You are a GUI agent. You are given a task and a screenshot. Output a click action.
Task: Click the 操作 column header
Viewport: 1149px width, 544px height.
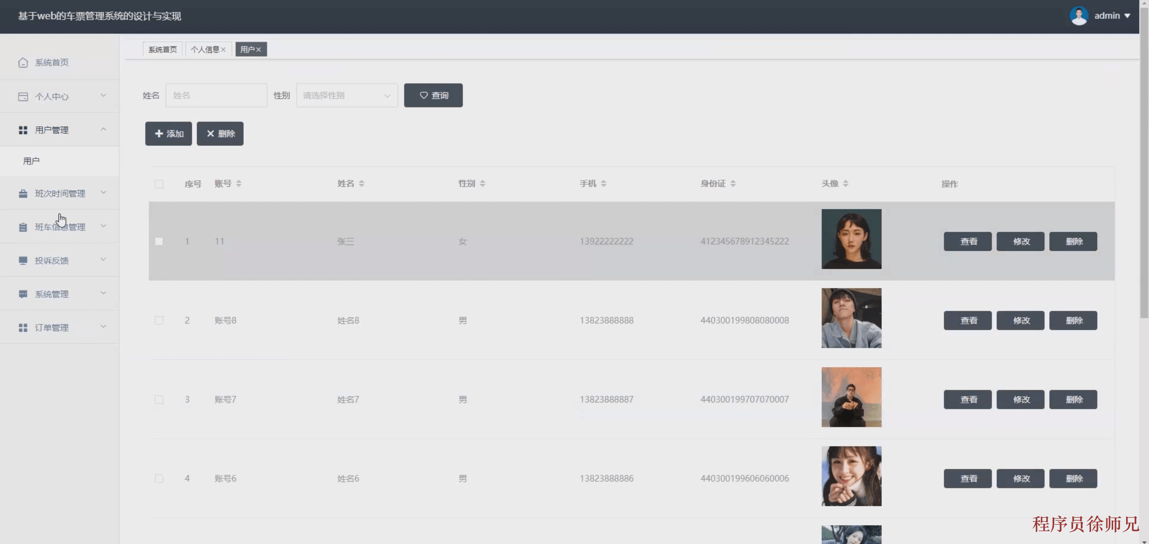pyautogui.click(x=950, y=184)
